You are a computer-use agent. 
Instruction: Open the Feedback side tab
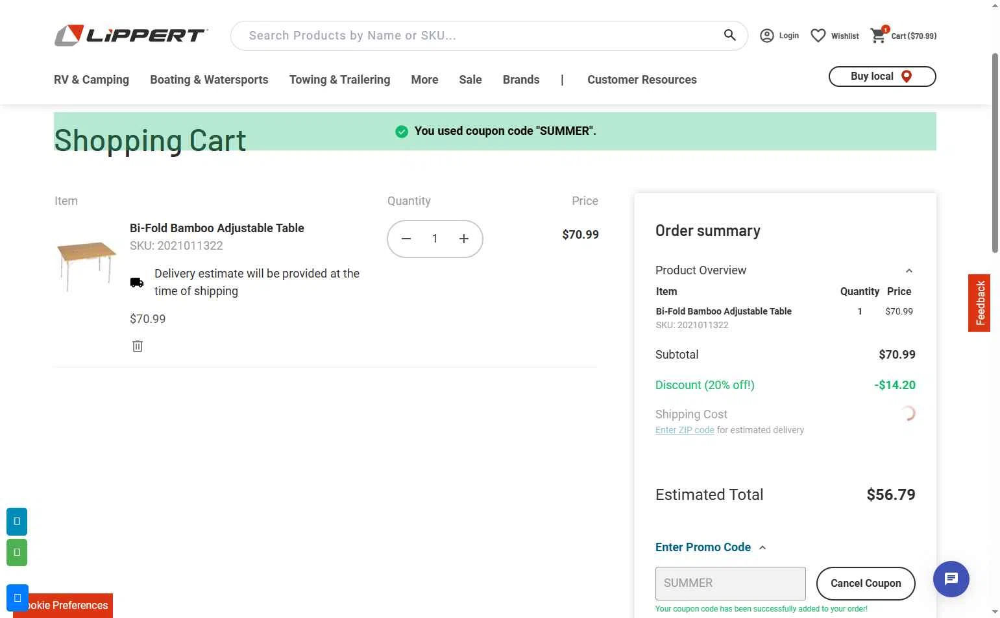pos(979,303)
